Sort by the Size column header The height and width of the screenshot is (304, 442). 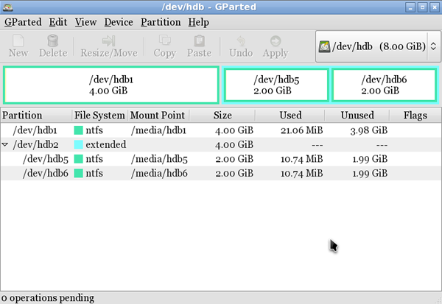[222, 116]
